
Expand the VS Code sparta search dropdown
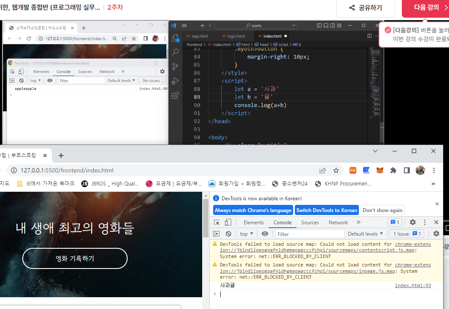(294, 26)
